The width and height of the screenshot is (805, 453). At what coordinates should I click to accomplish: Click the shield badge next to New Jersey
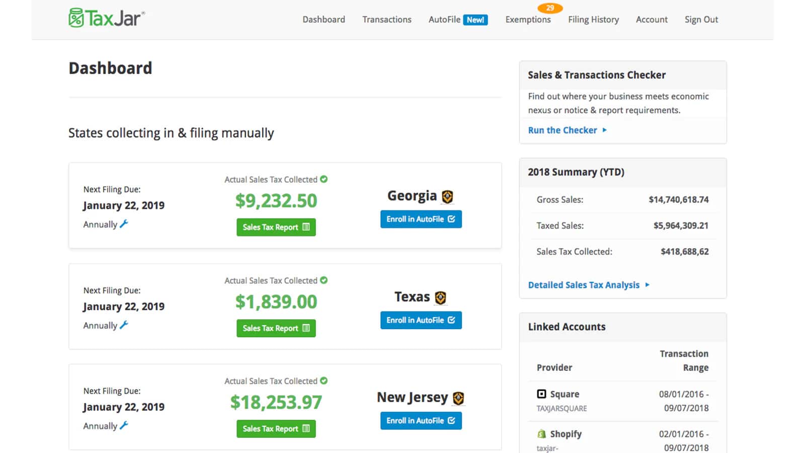pyautogui.click(x=459, y=398)
